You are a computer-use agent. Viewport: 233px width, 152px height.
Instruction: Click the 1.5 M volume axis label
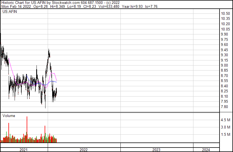pyautogui.click(x=225, y=134)
